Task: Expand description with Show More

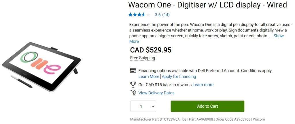Action: (x=278, y=36)
